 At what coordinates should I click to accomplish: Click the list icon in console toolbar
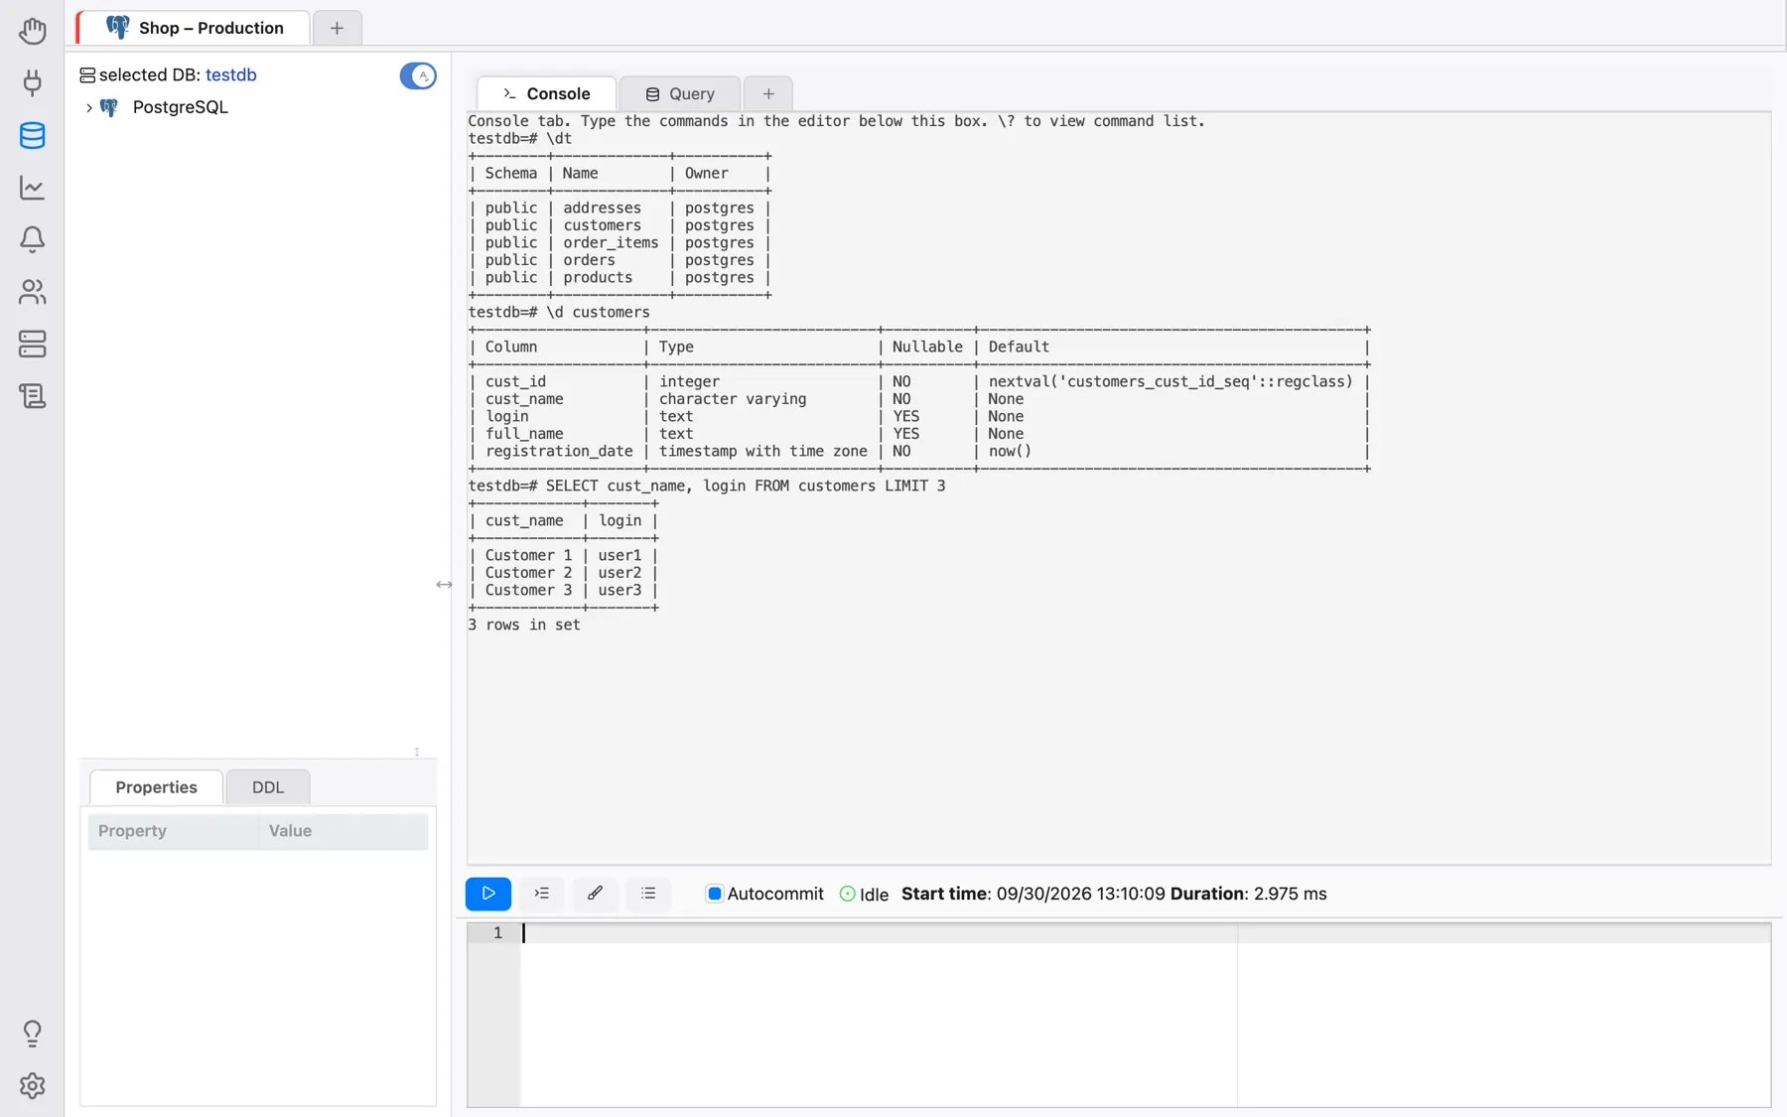pos(648,894)
